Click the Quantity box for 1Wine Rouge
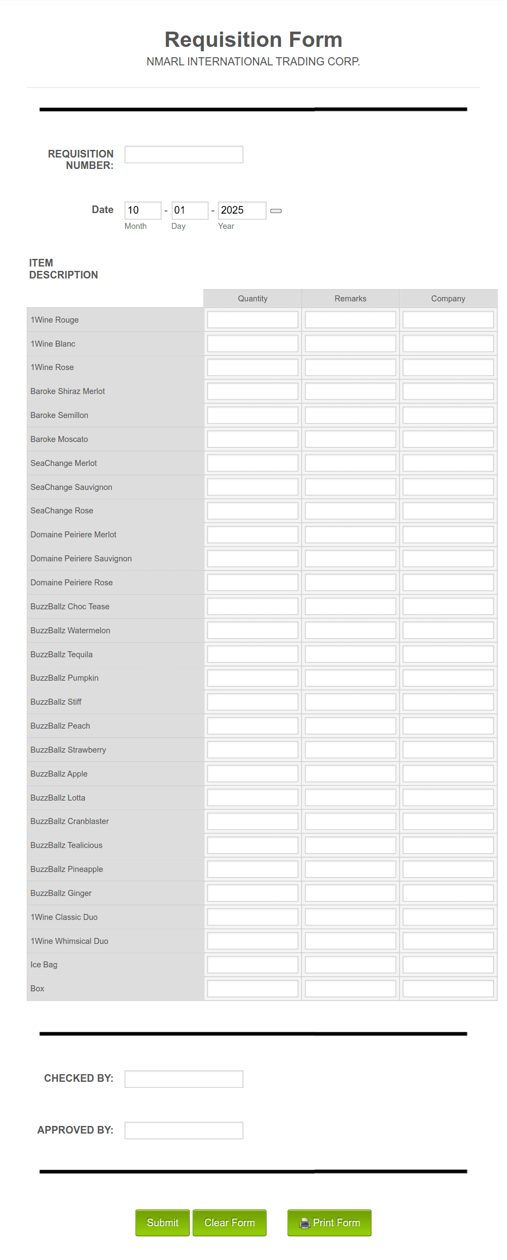The width and height of the screenshot is (507, 1260). (251, 319)
